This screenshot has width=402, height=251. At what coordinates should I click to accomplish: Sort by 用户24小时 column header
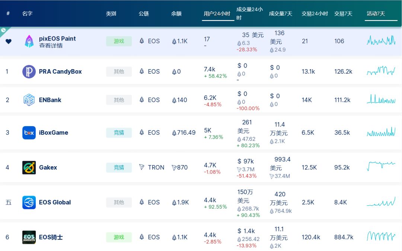[x=217, y=14]
